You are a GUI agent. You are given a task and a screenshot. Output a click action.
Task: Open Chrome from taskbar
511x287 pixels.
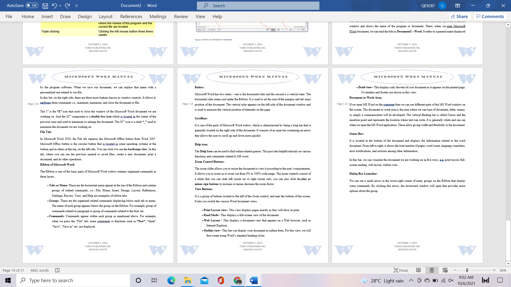237,280
